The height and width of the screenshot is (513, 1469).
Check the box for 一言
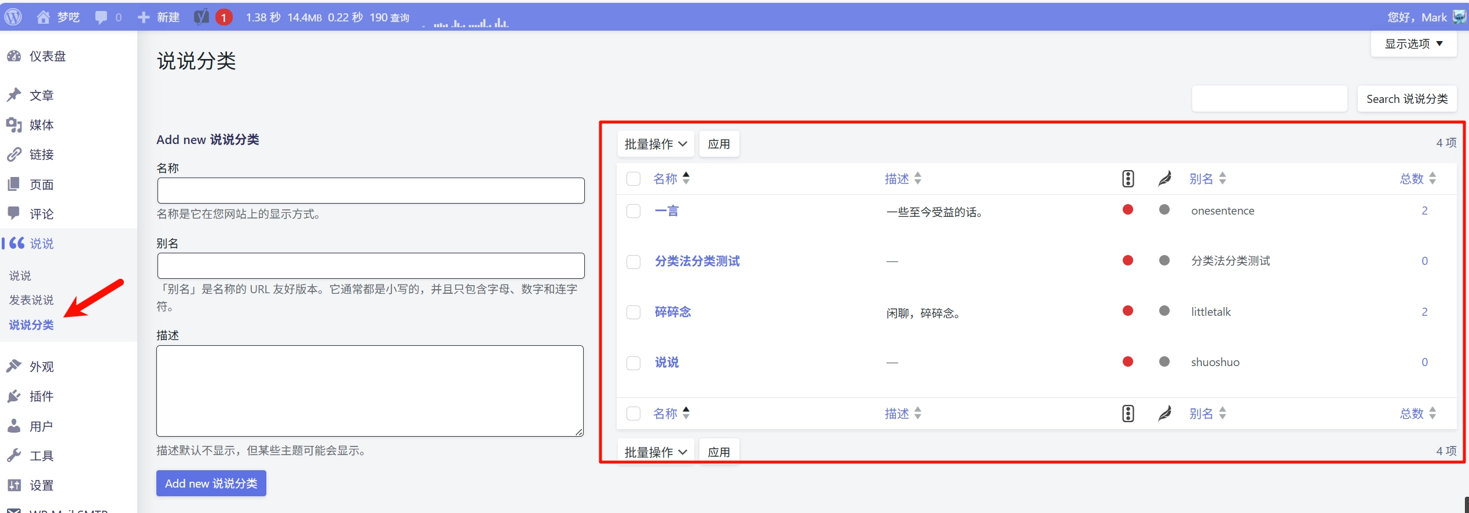633,211
